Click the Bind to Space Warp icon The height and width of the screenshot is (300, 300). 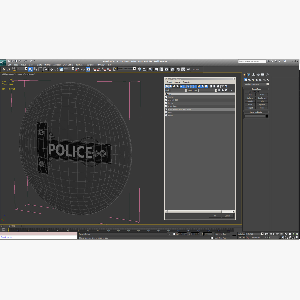14,69
